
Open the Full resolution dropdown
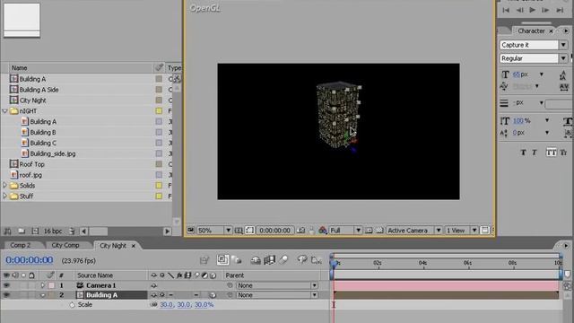pyautogui.click(x=345, y=231)
